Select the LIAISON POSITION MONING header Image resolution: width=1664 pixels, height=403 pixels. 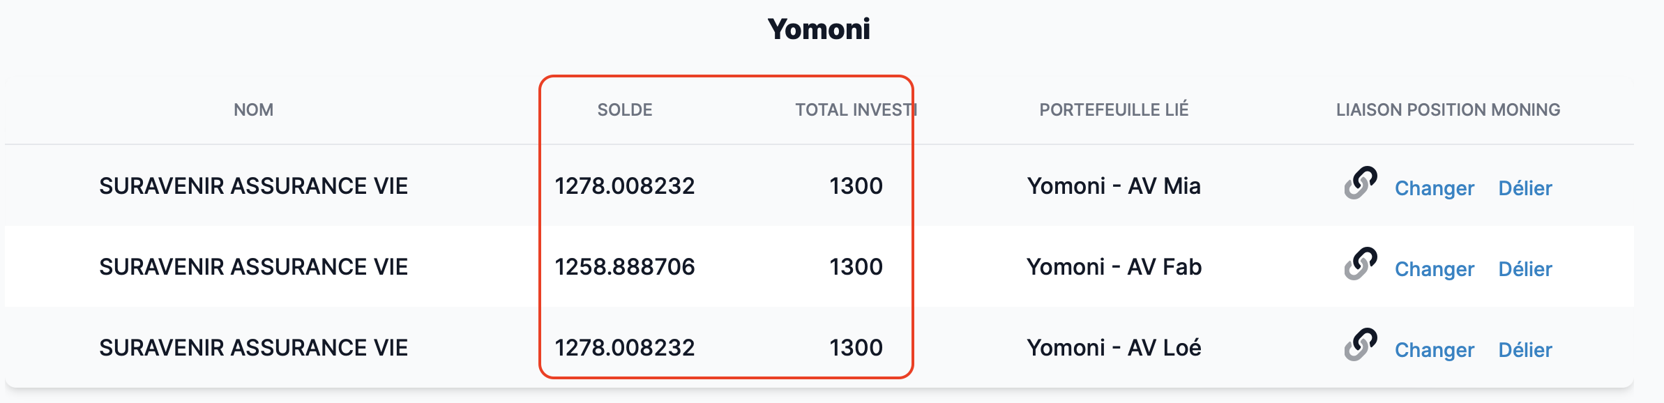point(1448,110)
